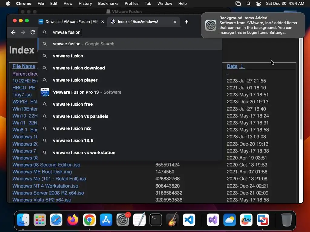Download Windows ME Boot Disk.img

click(x=42, y=172)
